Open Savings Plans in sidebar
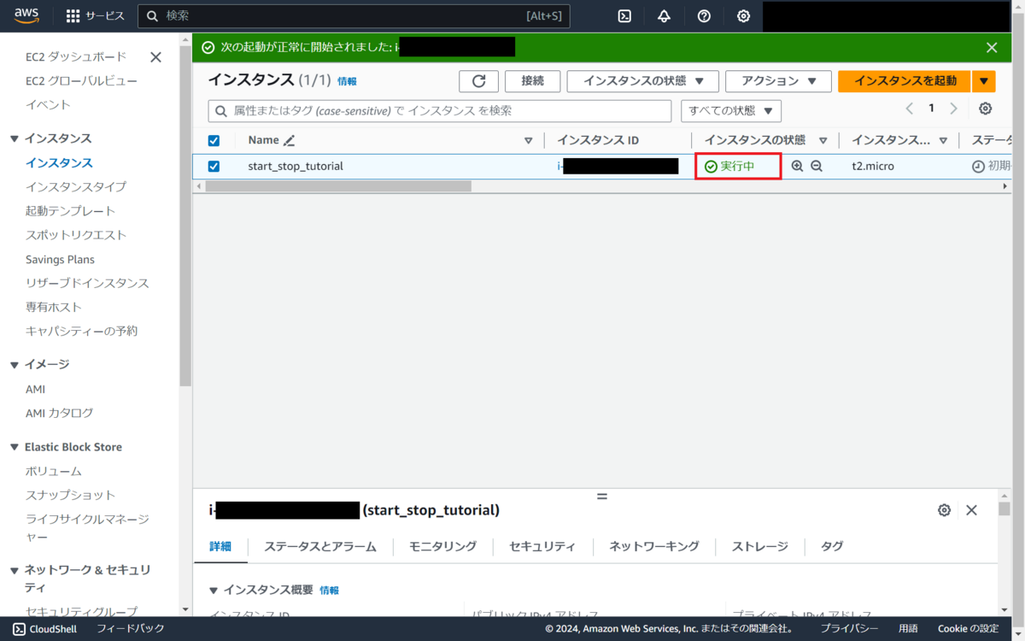Screen dimensions: 1025x641 point(60,259)
